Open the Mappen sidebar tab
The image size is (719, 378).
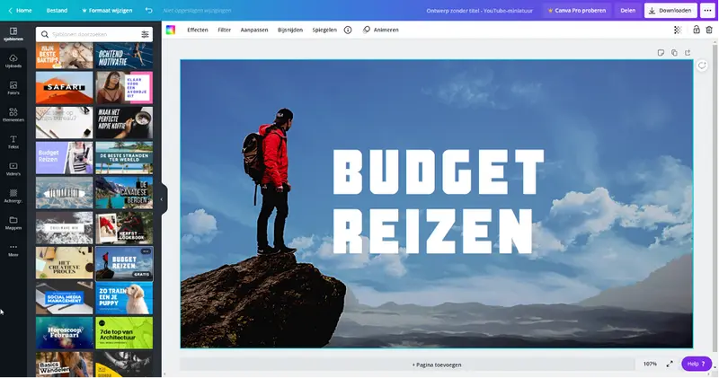pyautogui.click(x=13, y=224)
